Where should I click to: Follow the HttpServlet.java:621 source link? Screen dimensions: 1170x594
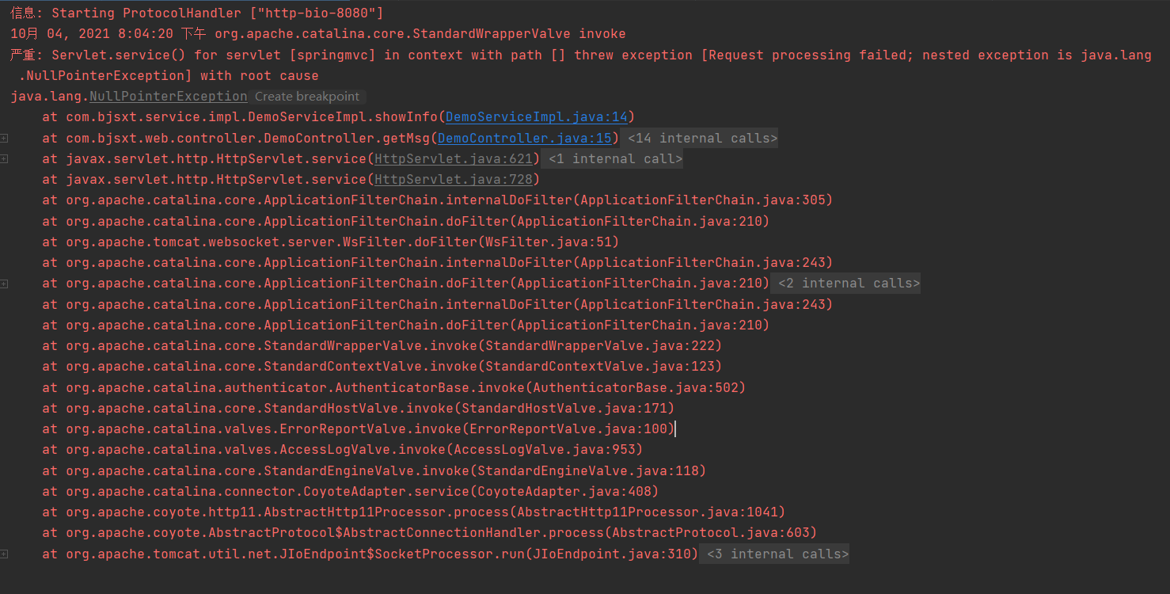click(457, 159)
